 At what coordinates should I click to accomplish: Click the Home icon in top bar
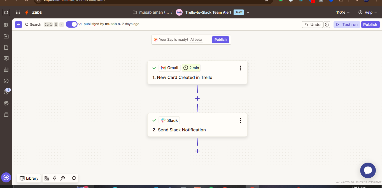[x=6, y=12]
